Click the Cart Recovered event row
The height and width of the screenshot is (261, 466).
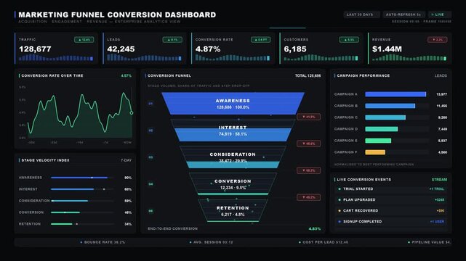click(x=391, y=211)
